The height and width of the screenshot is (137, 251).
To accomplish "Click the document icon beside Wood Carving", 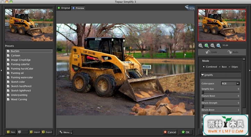I will (8, 99).
